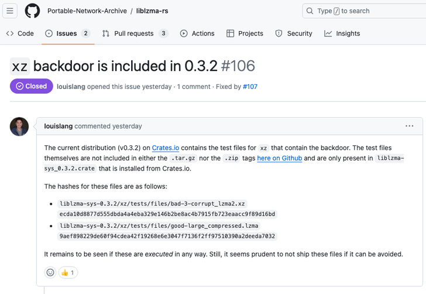Open the add reaction smiley picker

(x=50, y=272)
